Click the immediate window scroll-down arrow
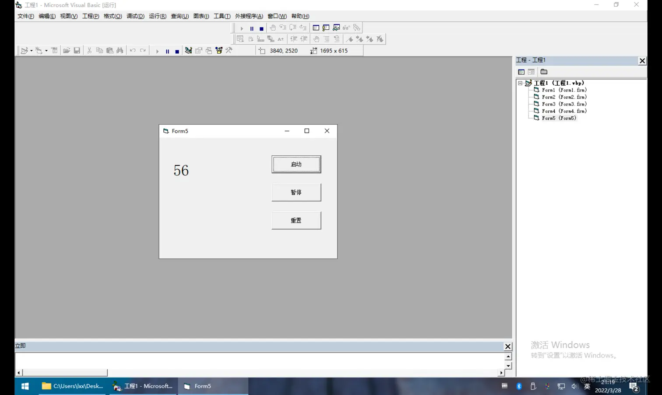Viewport: 662px width, 395px height. [508, 366]
